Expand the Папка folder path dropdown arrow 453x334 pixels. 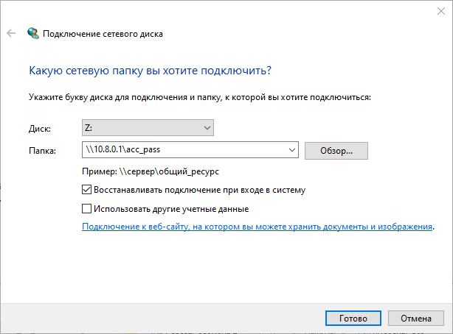click(291, 150)
